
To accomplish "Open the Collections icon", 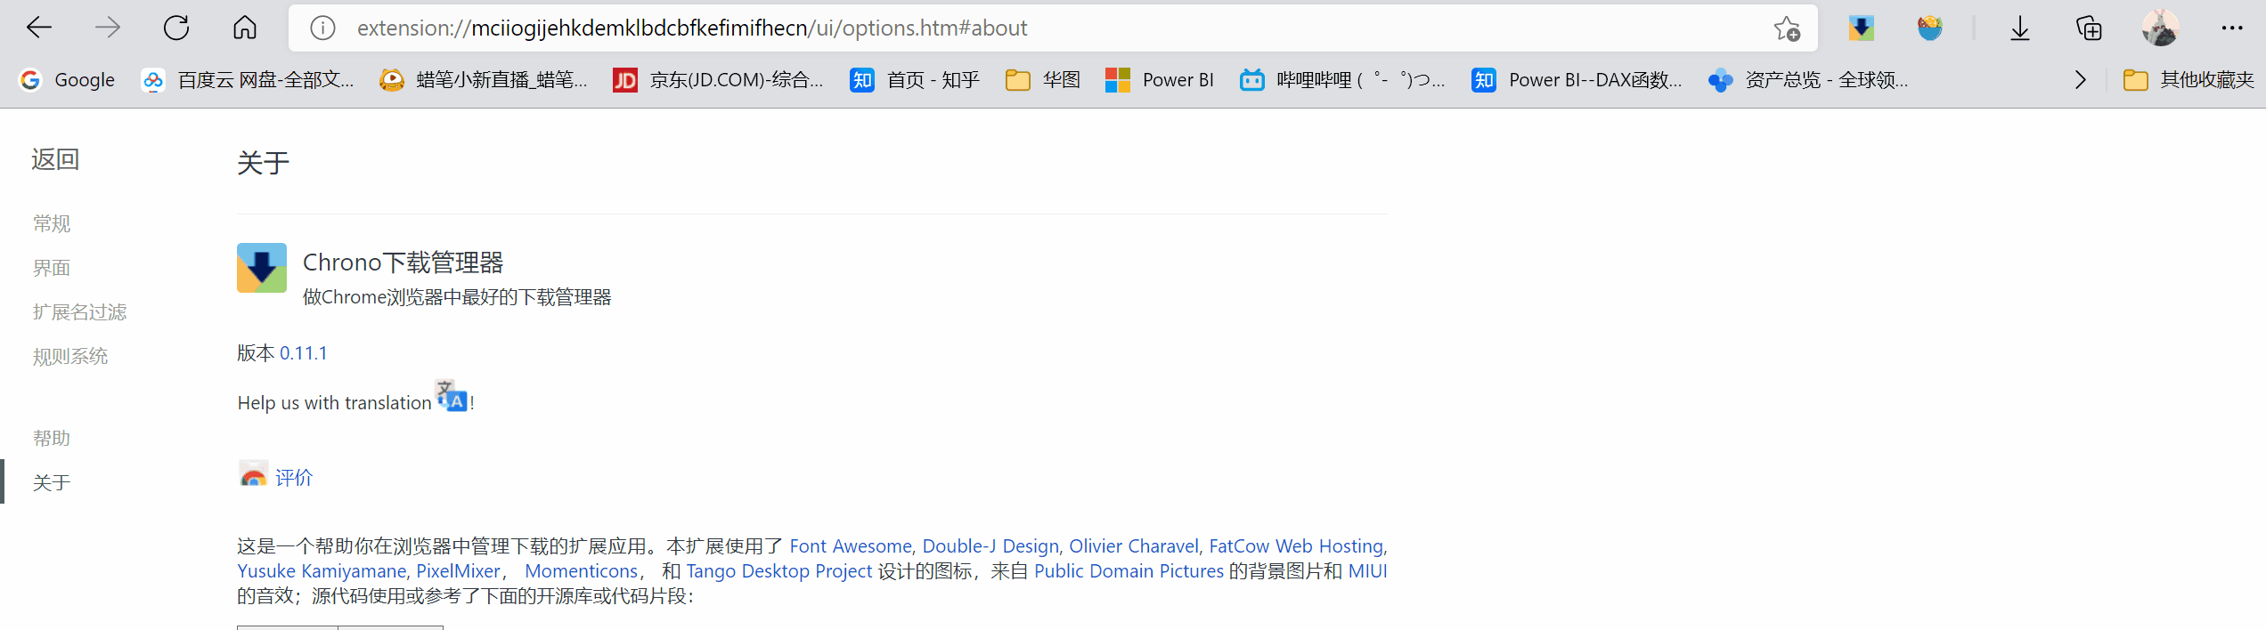I will coord(2089,28).
